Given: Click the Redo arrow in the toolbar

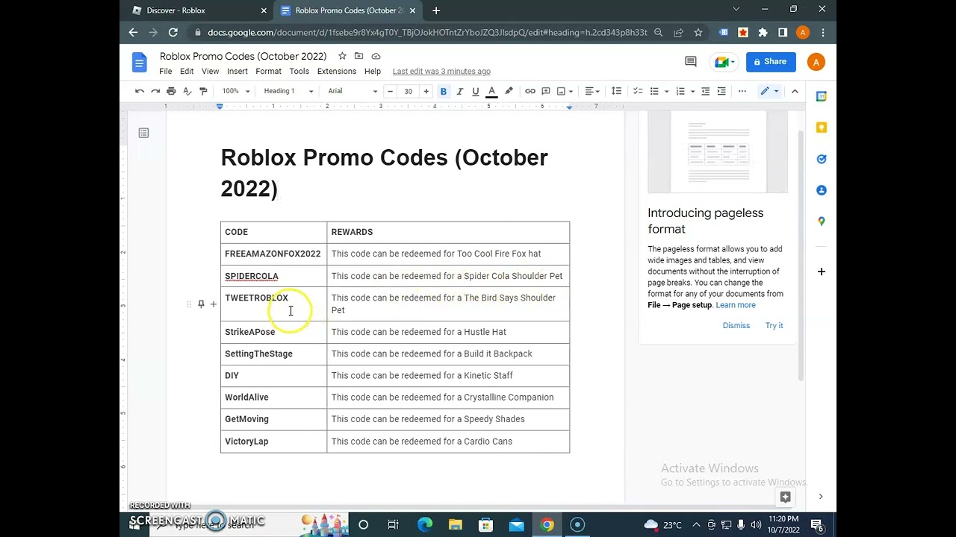Looking at the screenshot, I should pos(155,91).
